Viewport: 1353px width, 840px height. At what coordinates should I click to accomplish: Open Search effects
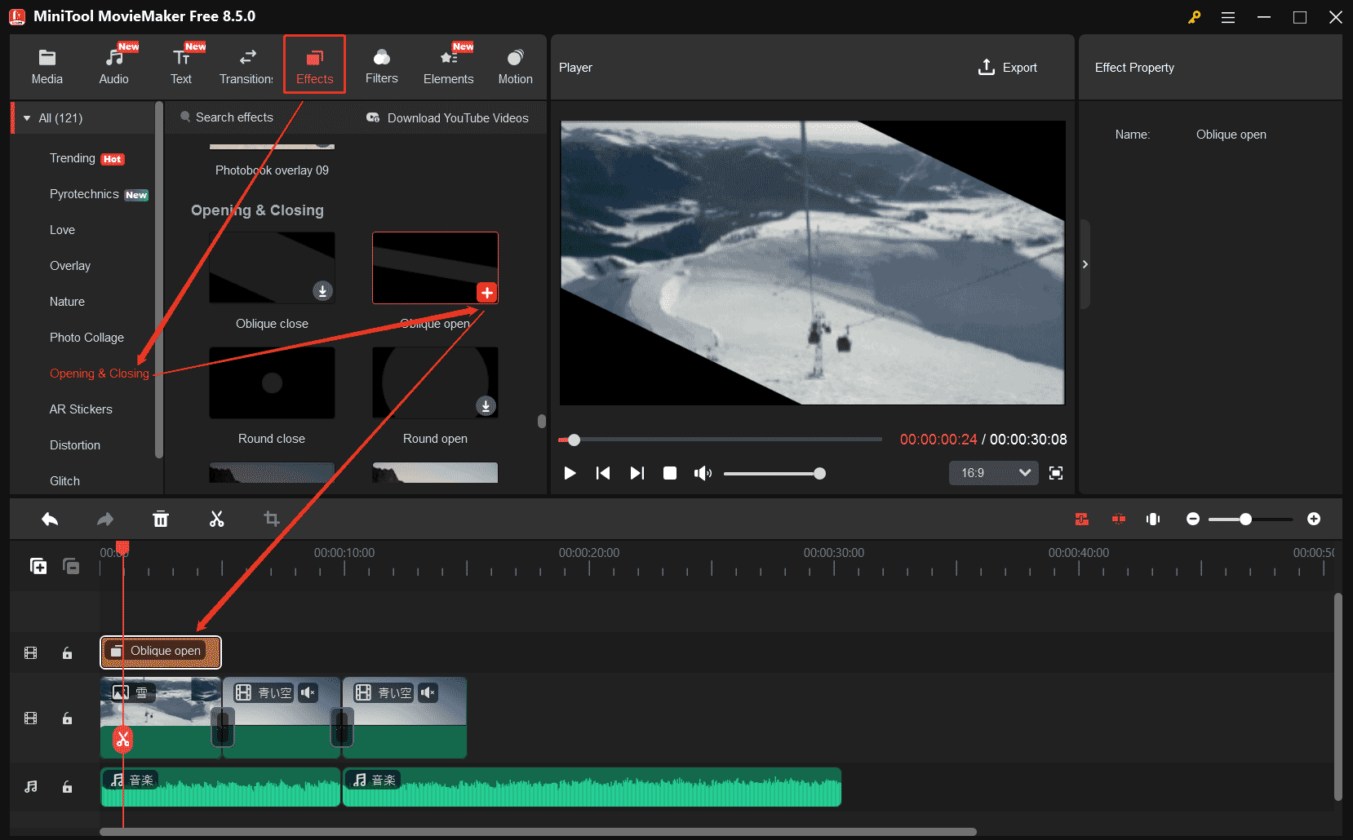pyautogui.click(x=233, y=117)
